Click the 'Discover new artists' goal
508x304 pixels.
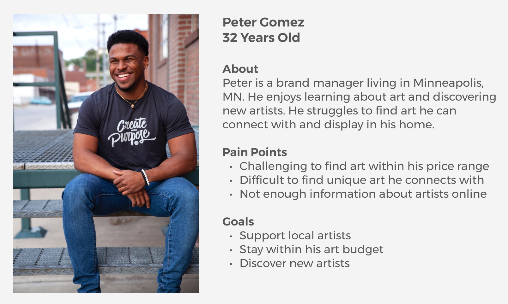pos(294,263)
